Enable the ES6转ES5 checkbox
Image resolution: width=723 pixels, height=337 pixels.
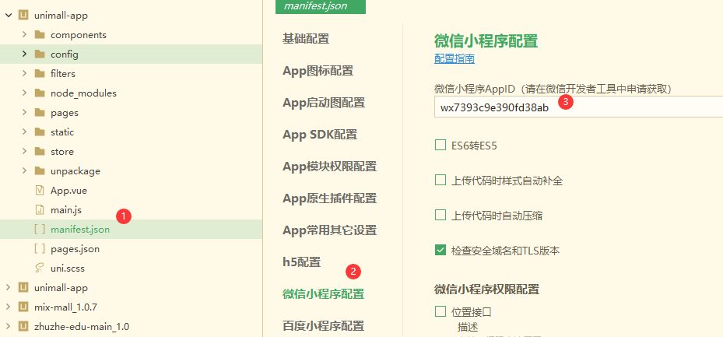point(440,146)
